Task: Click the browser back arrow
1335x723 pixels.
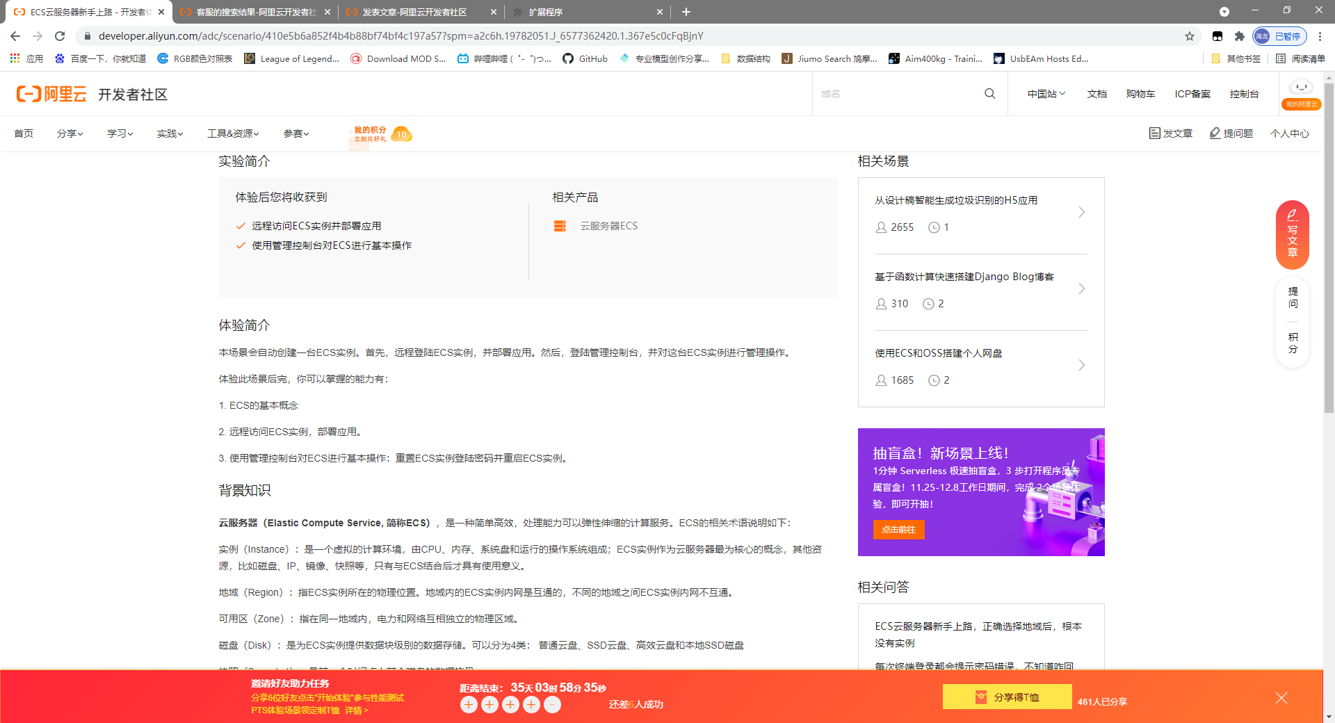Action: (x=15, y=36)
